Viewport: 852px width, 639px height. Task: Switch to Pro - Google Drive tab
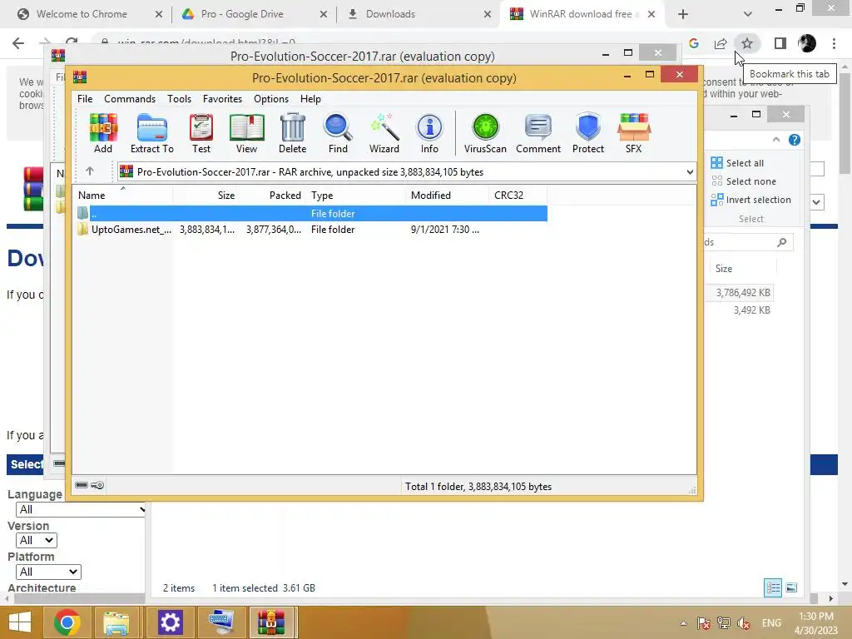click(242, 14)
